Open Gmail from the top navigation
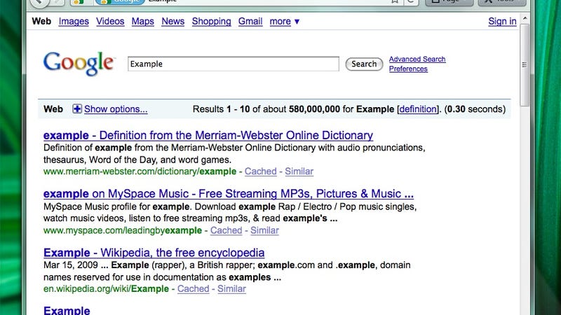Viewport: 561px width, 315px height. click(250, 22)
